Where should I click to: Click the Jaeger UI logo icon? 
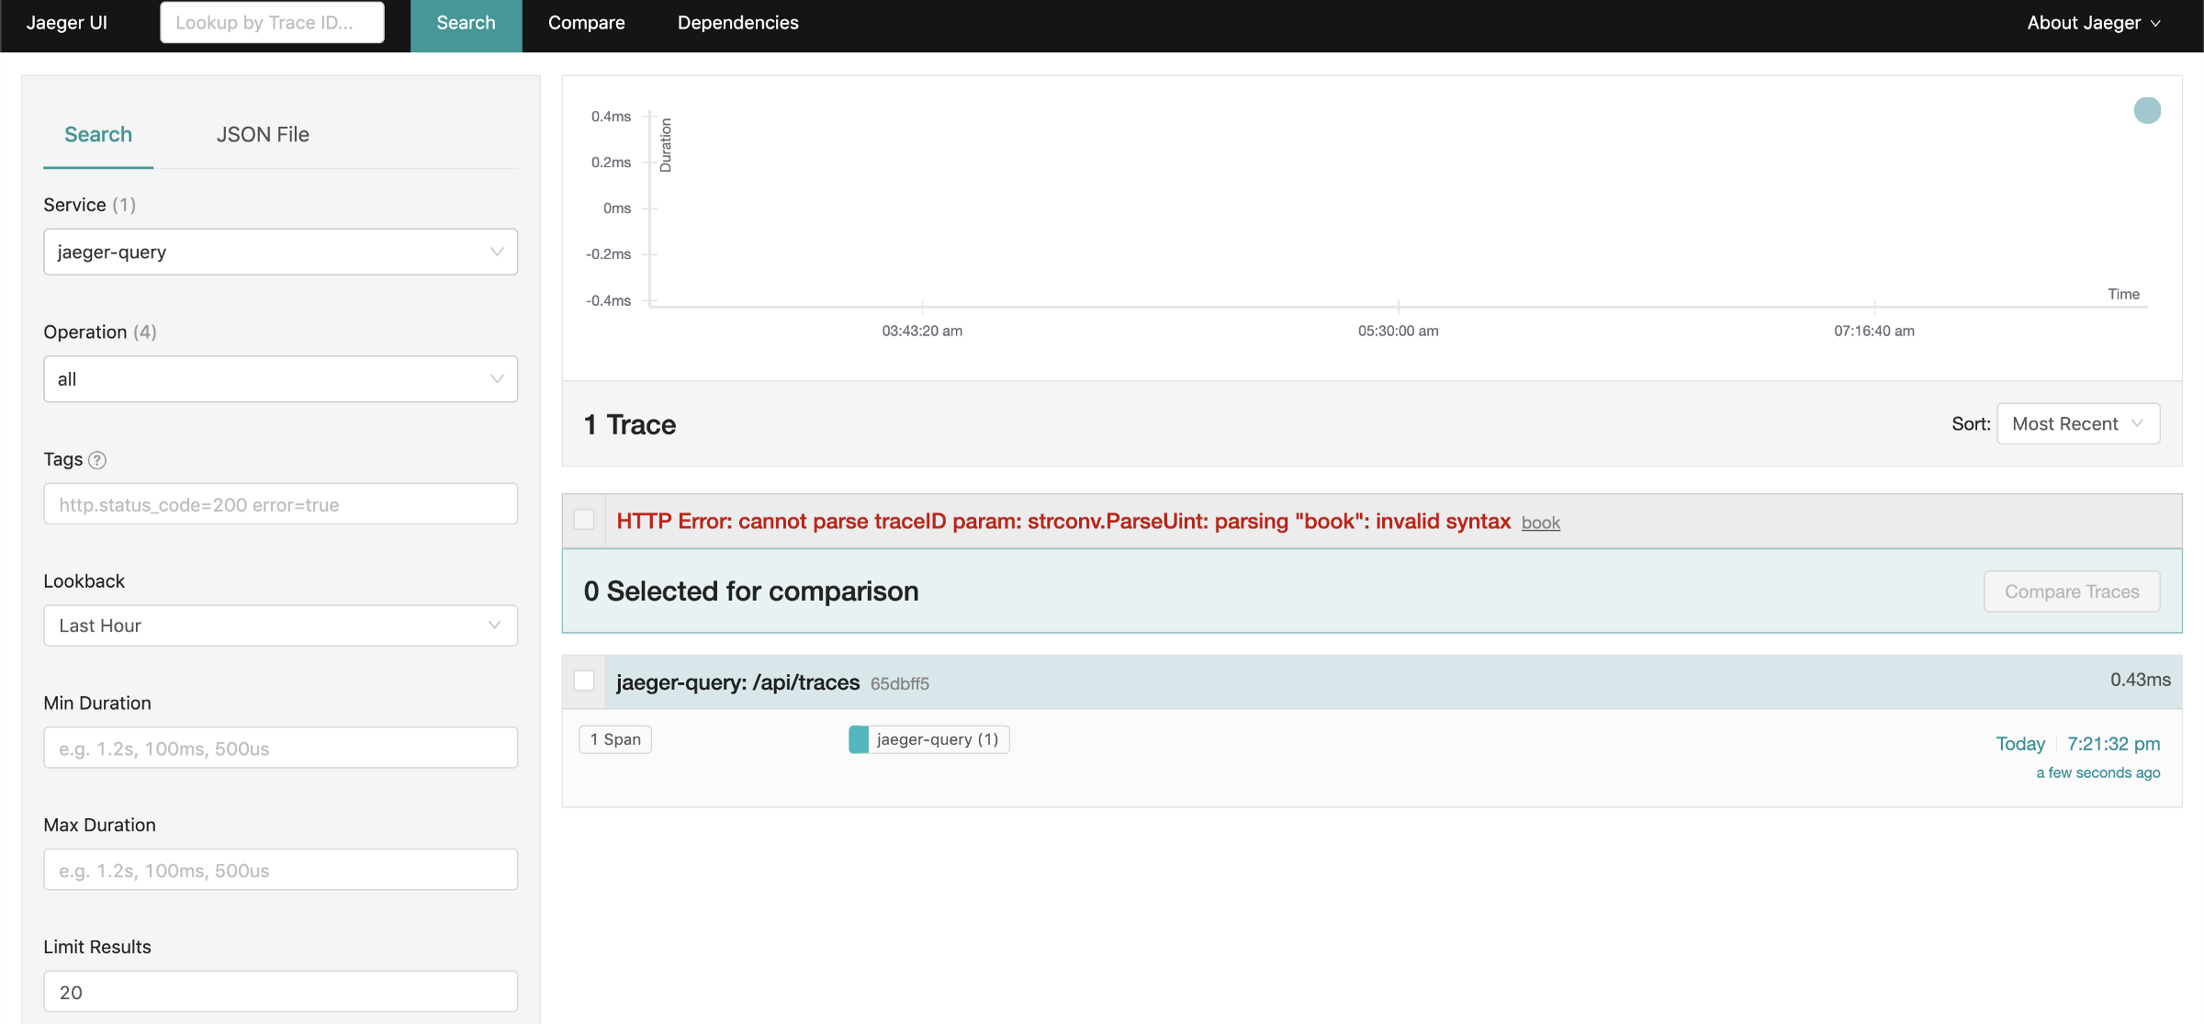(x=67, y=23)
